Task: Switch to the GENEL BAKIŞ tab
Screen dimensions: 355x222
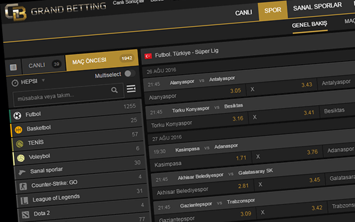Action: point(310,24)
